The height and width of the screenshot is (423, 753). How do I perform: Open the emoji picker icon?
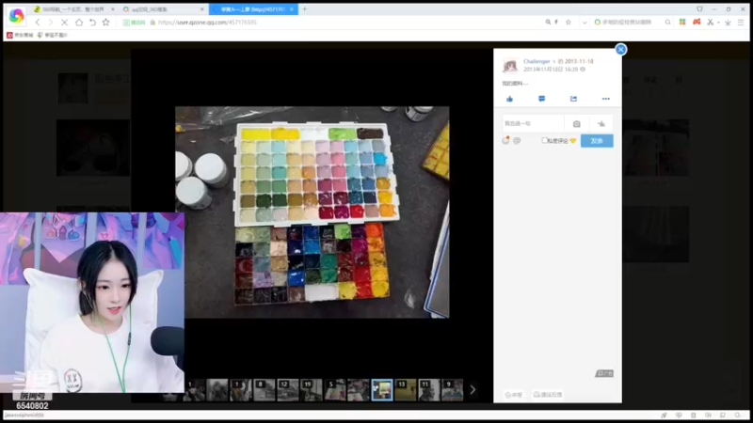click(x=505, y=140)
